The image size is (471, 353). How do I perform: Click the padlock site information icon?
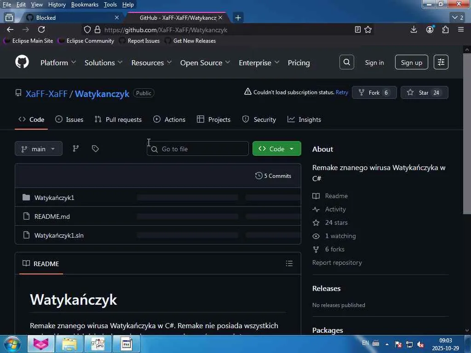[98, 29]
